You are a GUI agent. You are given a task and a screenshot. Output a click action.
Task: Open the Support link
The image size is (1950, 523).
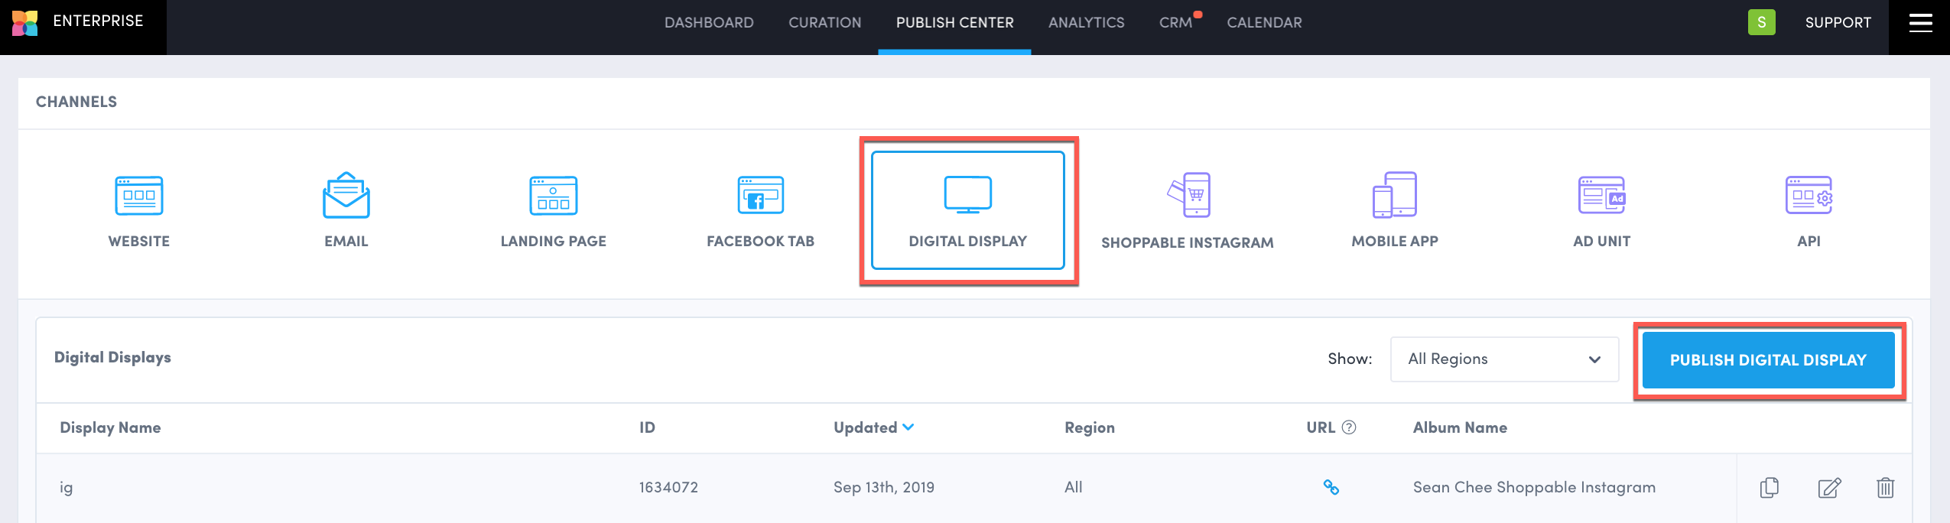pos(1838,23)
